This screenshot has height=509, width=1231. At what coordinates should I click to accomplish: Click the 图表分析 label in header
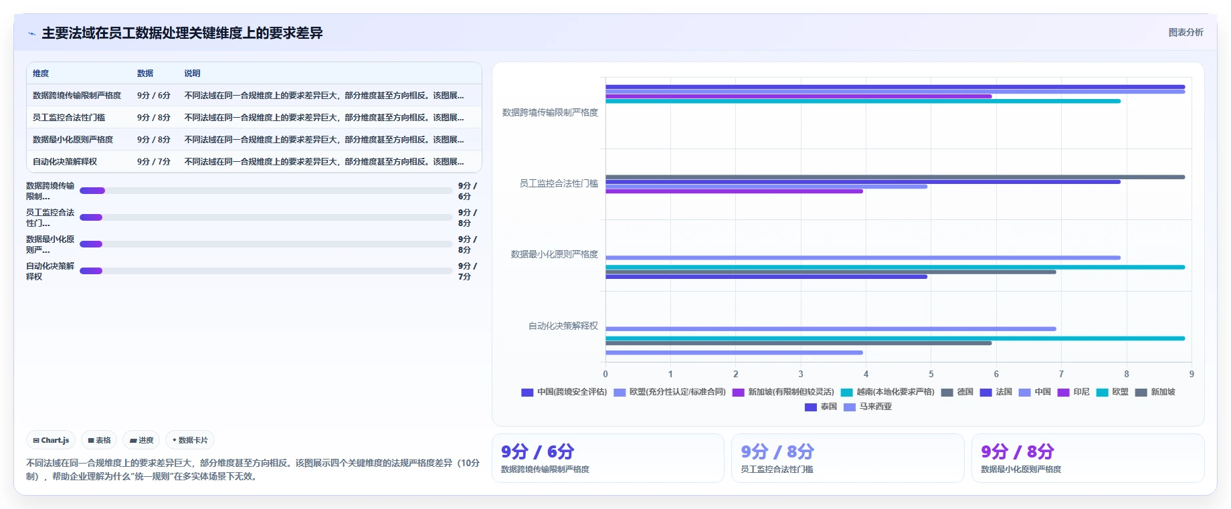[1186, 32]
